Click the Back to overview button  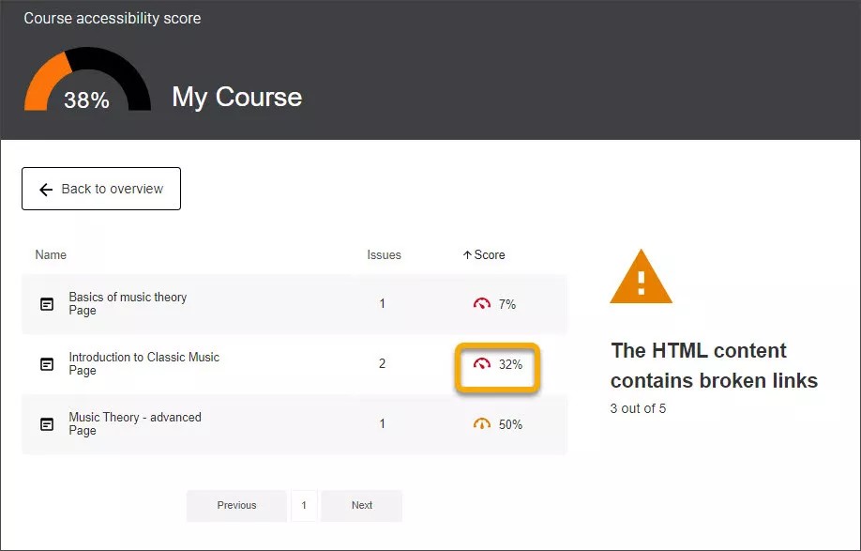[x=100, y=189]
